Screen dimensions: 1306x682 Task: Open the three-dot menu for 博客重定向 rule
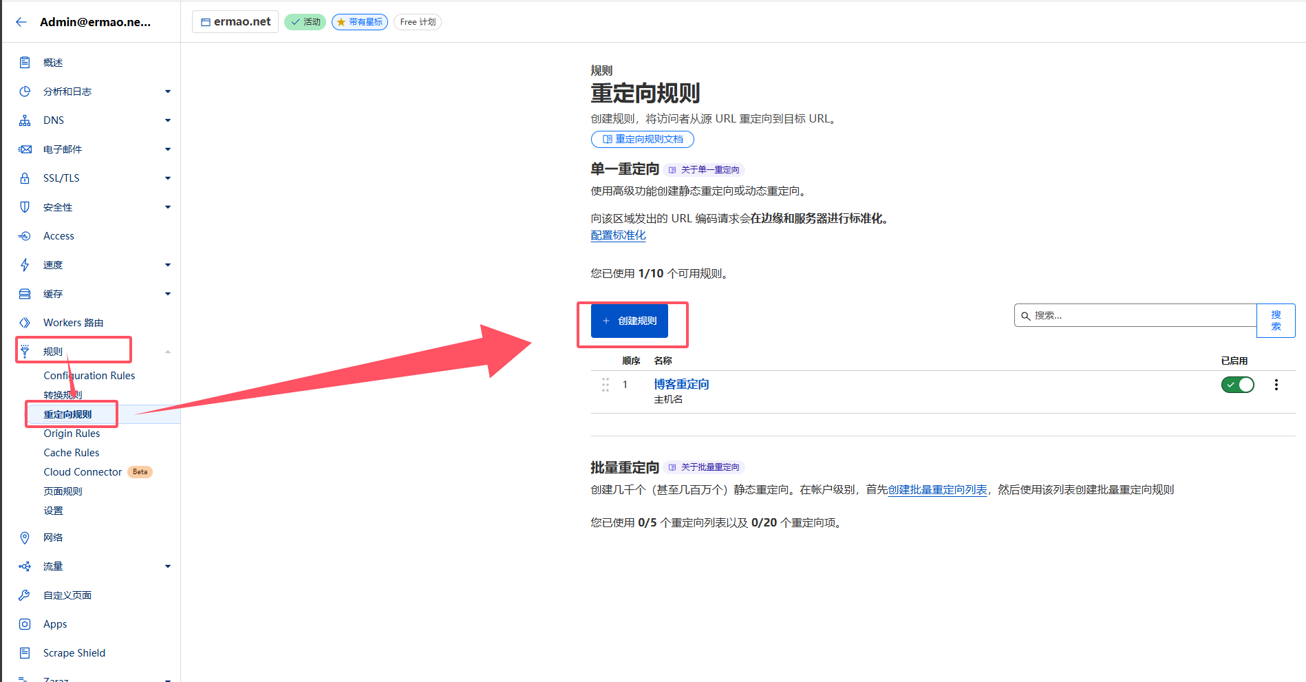click(x=1276, y=385)
